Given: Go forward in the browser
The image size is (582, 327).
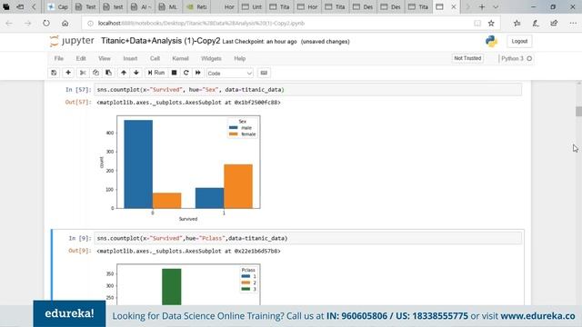Looking at the screenshot, I should point(28,24).
